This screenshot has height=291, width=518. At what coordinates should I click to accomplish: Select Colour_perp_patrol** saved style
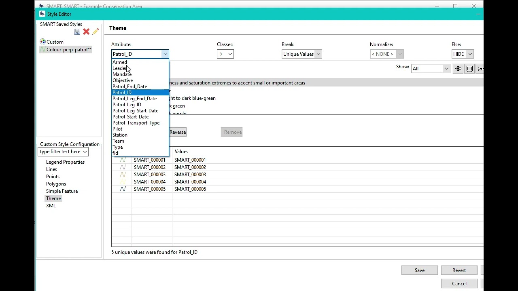[69, 50]
